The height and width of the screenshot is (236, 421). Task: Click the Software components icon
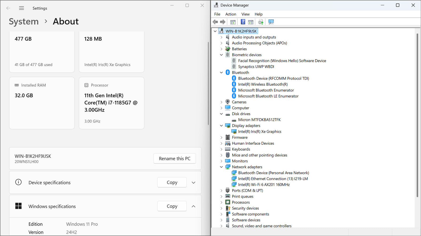pos(228,214)
